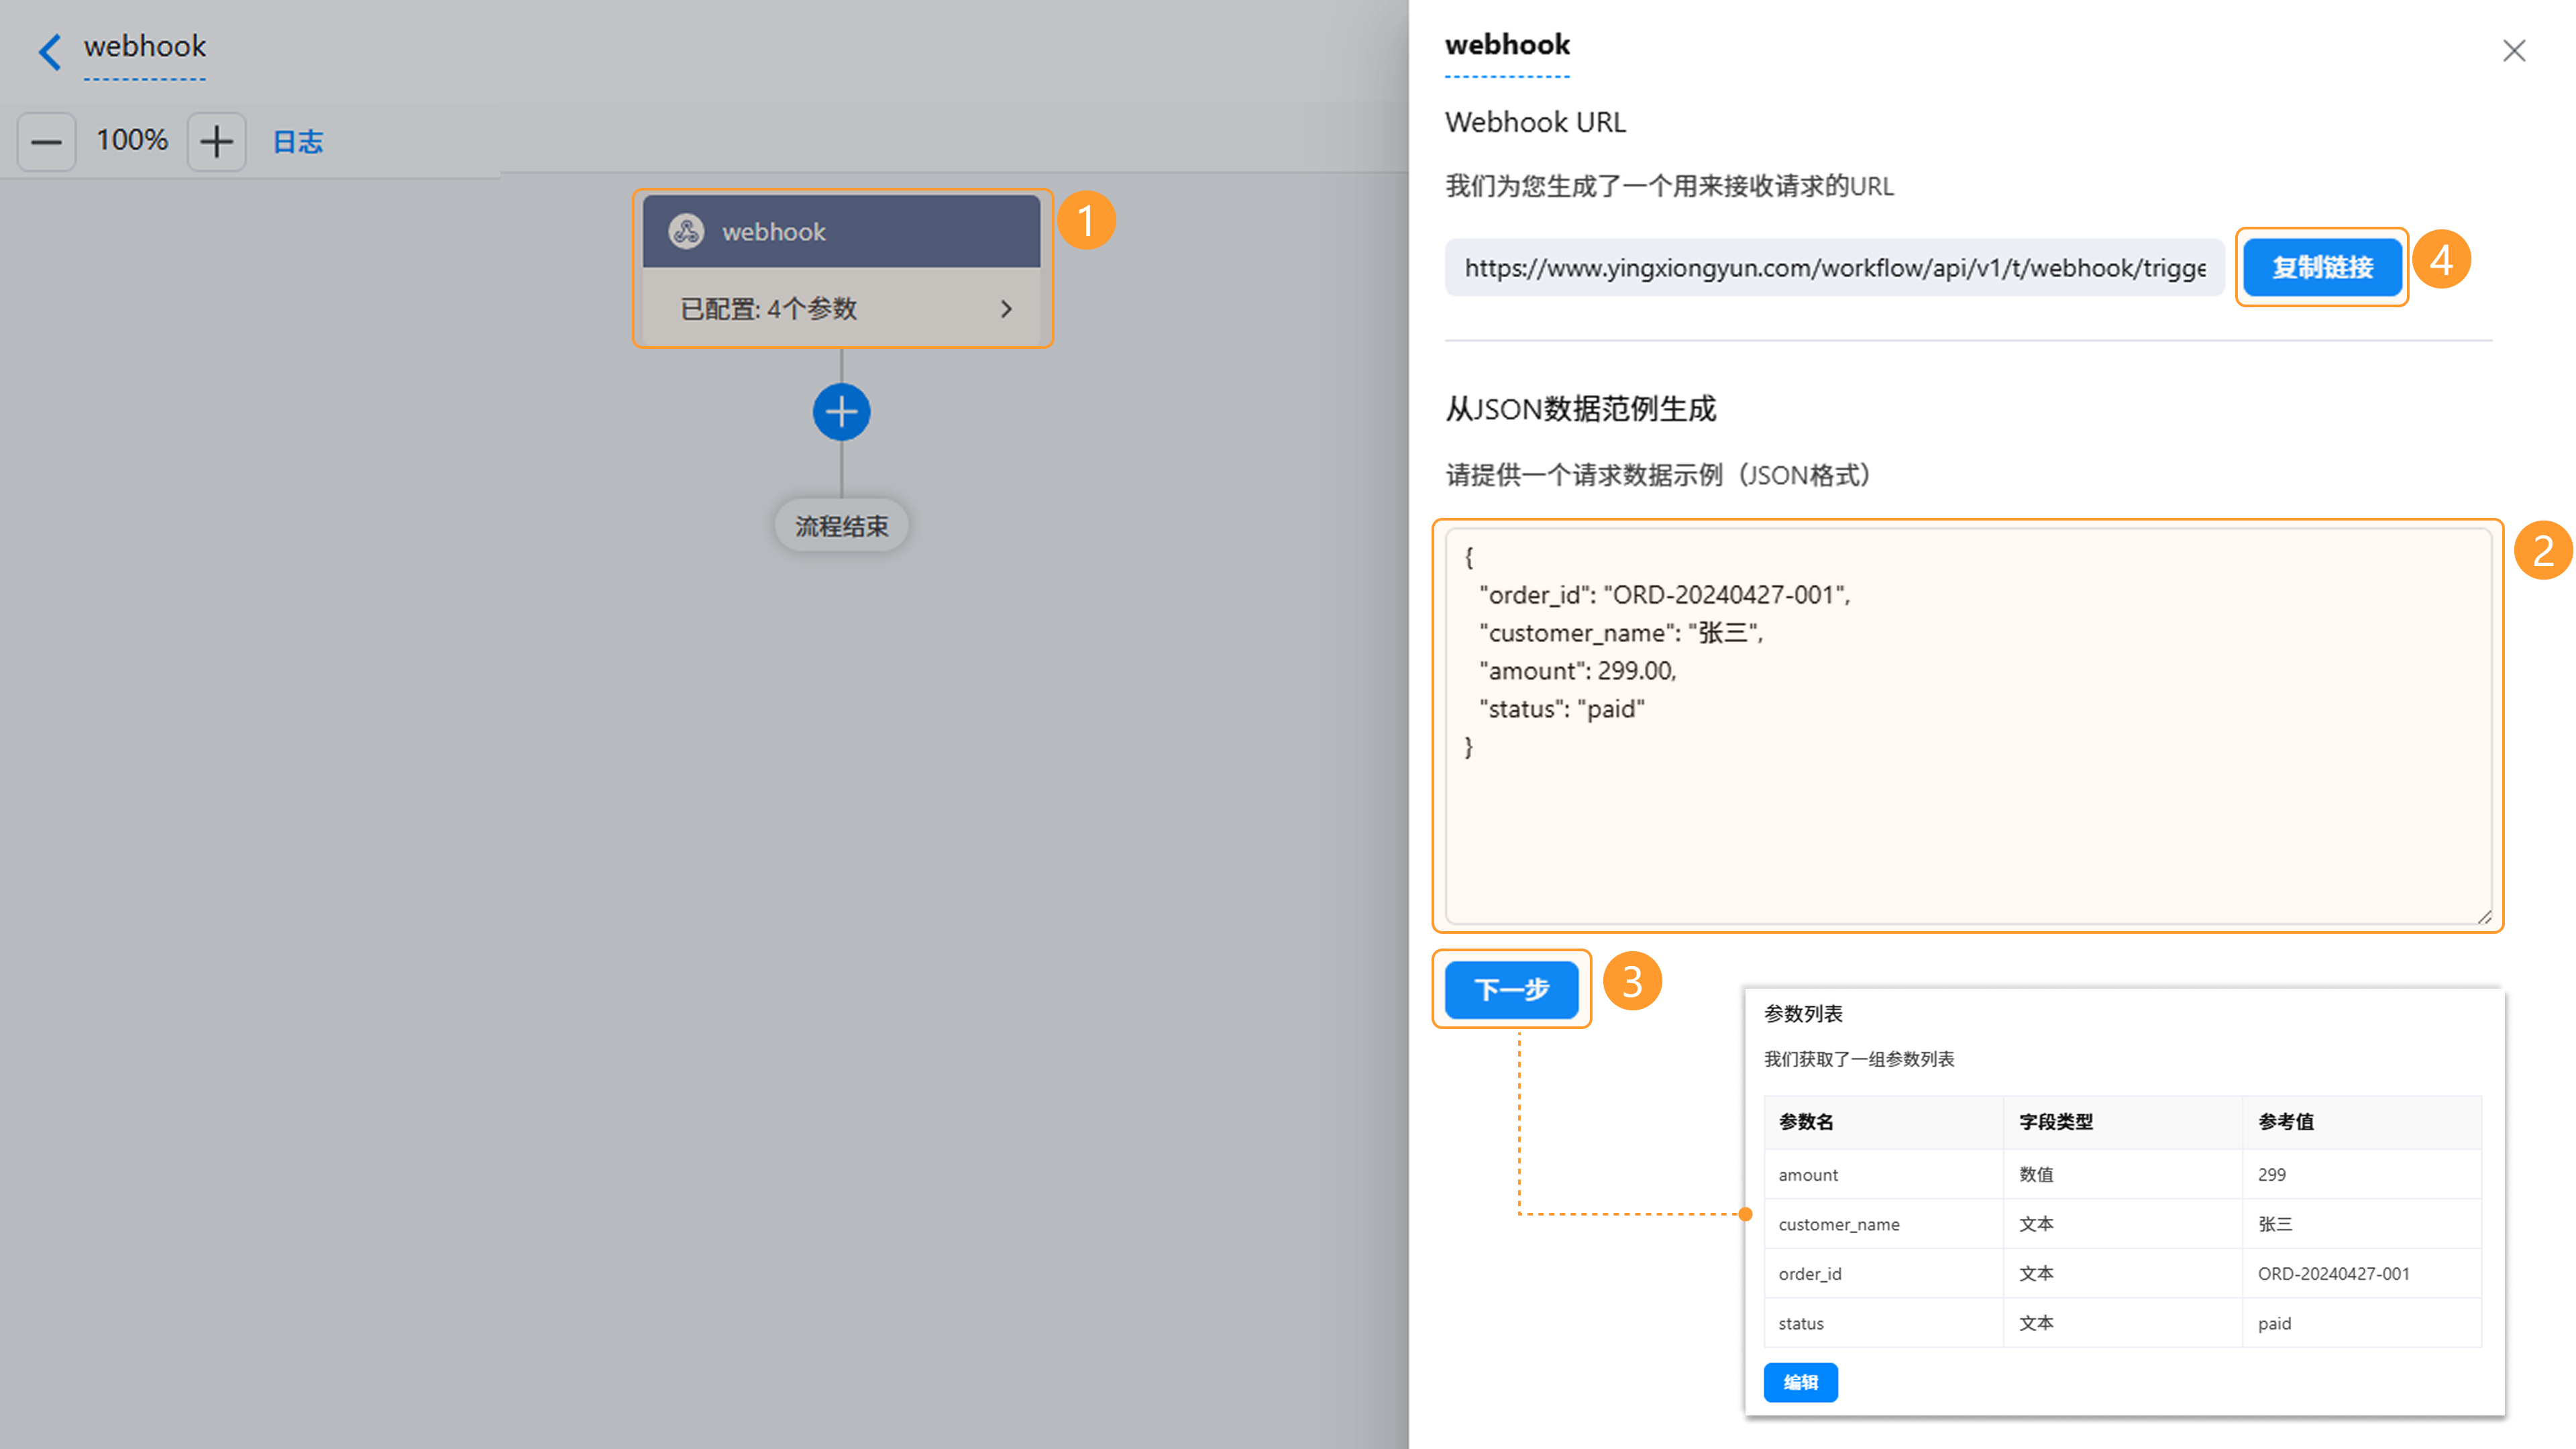This screenshot has height=1449, width=2576.
Task: Click the 流程结束 end node
Action: 841,526
